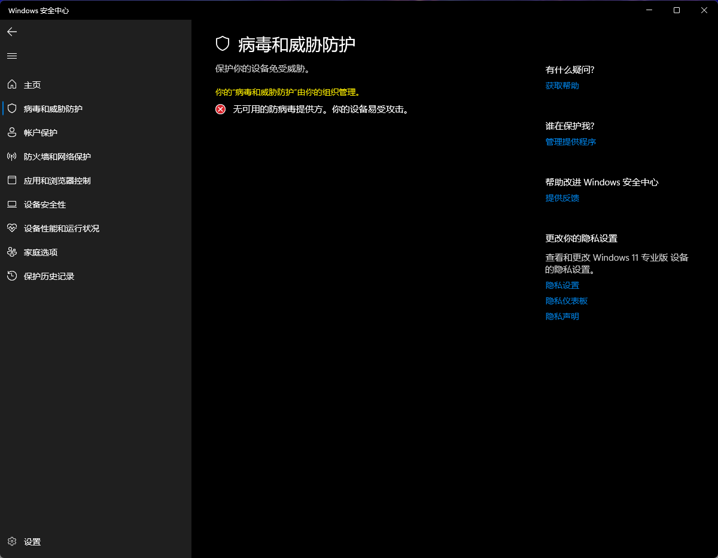Click the red error status icon
This screenshot has width=718, height=558.
tap(221, 109)
